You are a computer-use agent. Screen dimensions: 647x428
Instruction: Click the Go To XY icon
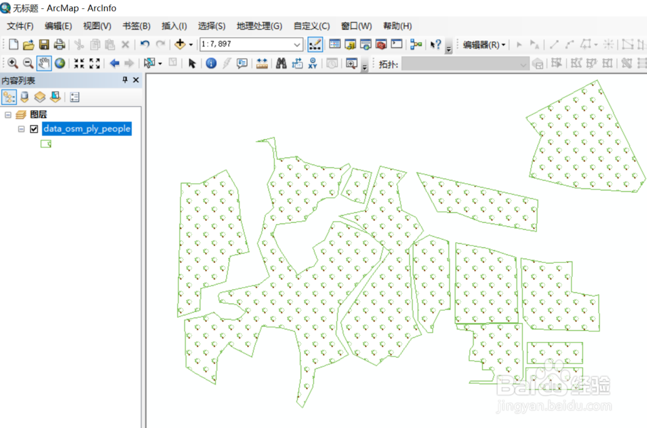[313, 63]
